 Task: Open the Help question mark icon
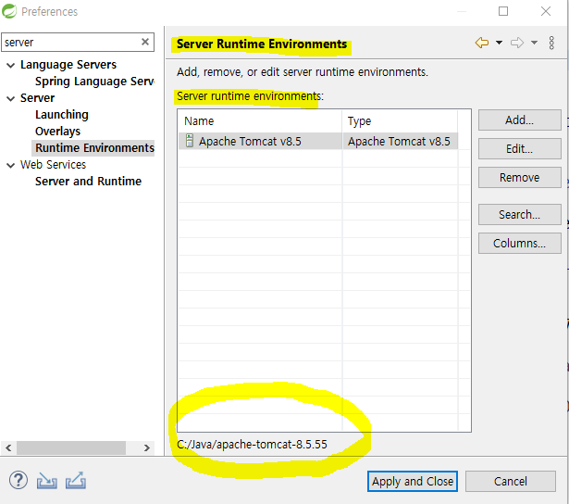[x=19, y=481]
